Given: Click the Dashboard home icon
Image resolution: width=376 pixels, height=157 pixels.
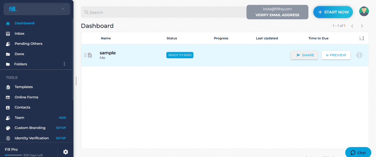Looking at the screenshot, I should pyautogui.click(x=8, y=23).
